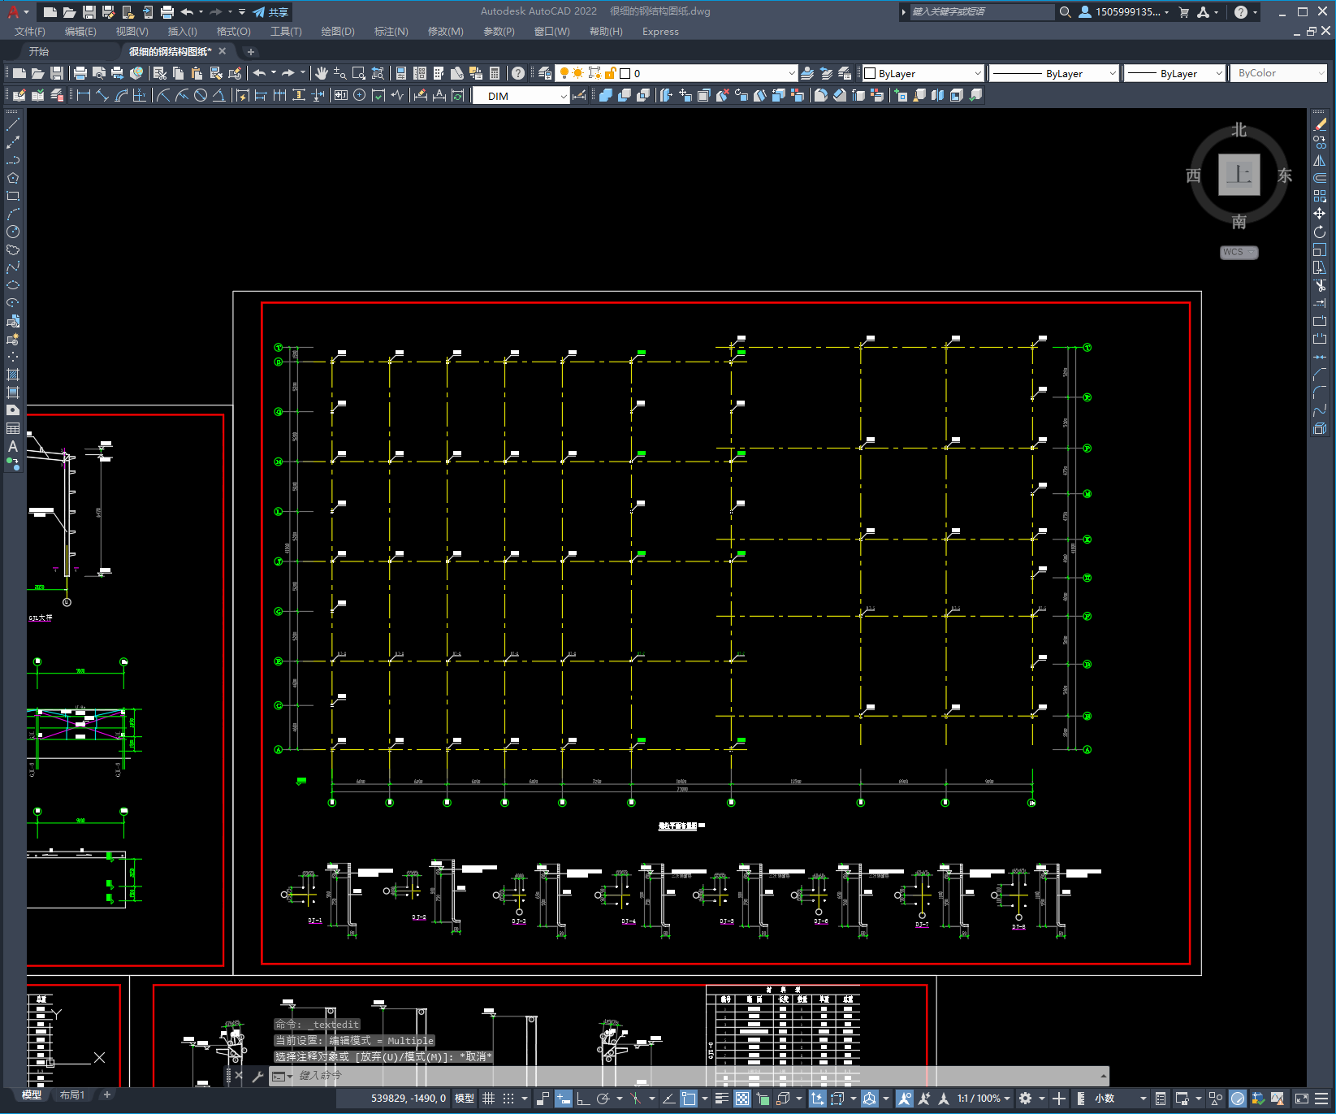Click the Undo arrow in standard toolbar
Screen dimensions: 1336x1114
[x=259, y=73]
